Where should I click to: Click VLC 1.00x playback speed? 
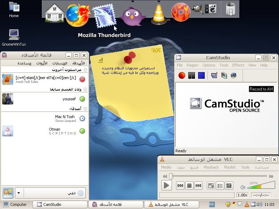[x=242, y=195]
